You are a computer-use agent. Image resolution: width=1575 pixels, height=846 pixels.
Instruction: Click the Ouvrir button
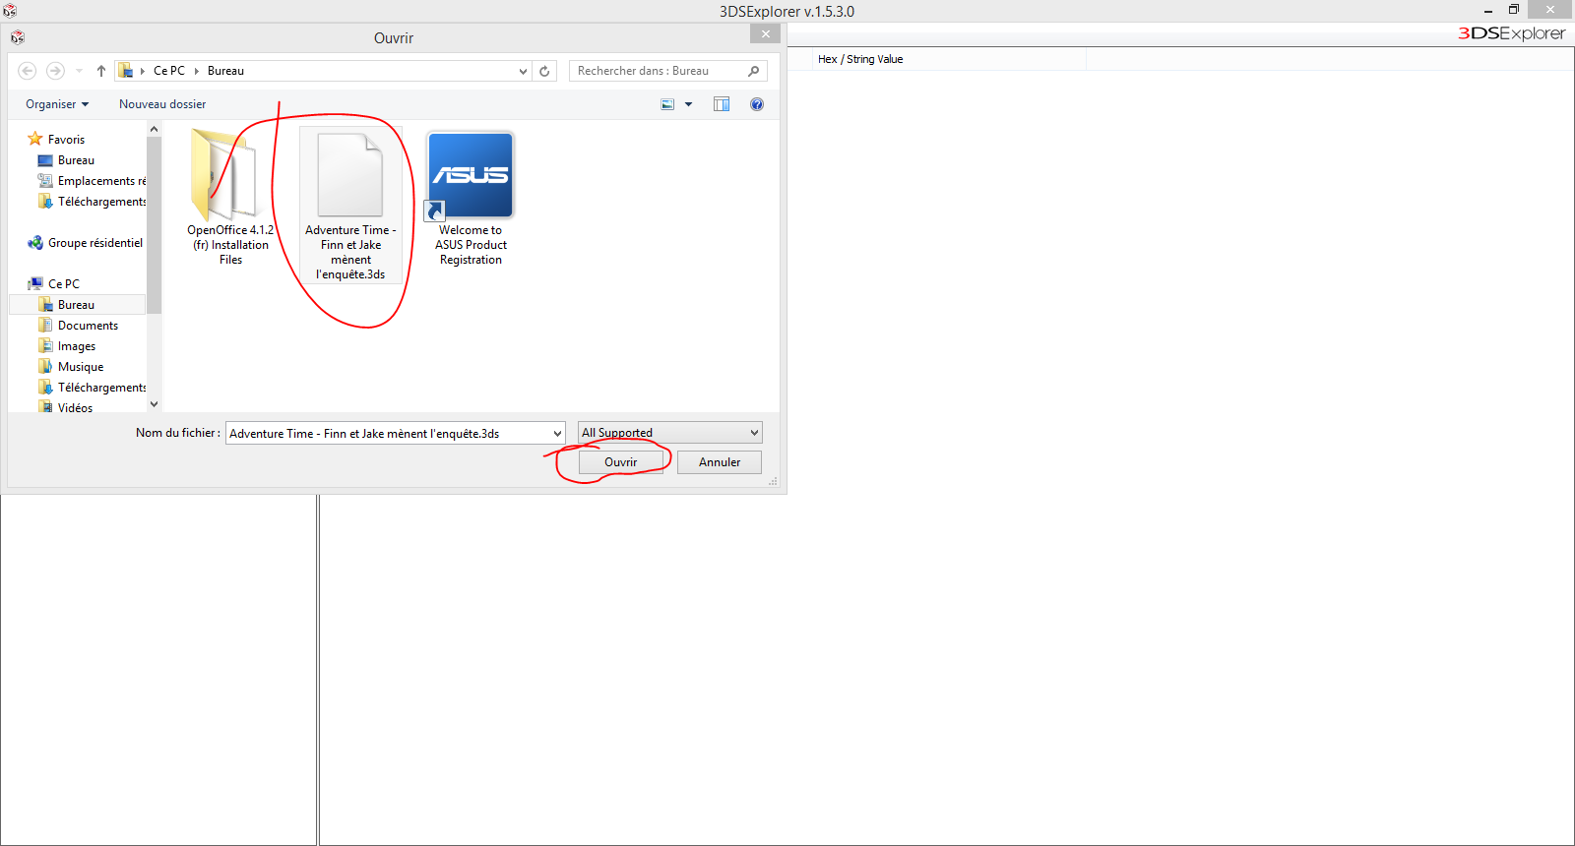click(x=620, y=462)
